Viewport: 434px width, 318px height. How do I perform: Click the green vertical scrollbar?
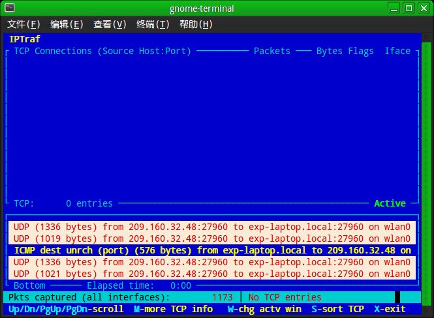click(x=426, y=175)
